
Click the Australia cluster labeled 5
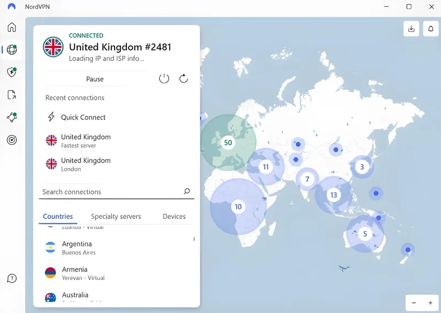click(365, 234)
